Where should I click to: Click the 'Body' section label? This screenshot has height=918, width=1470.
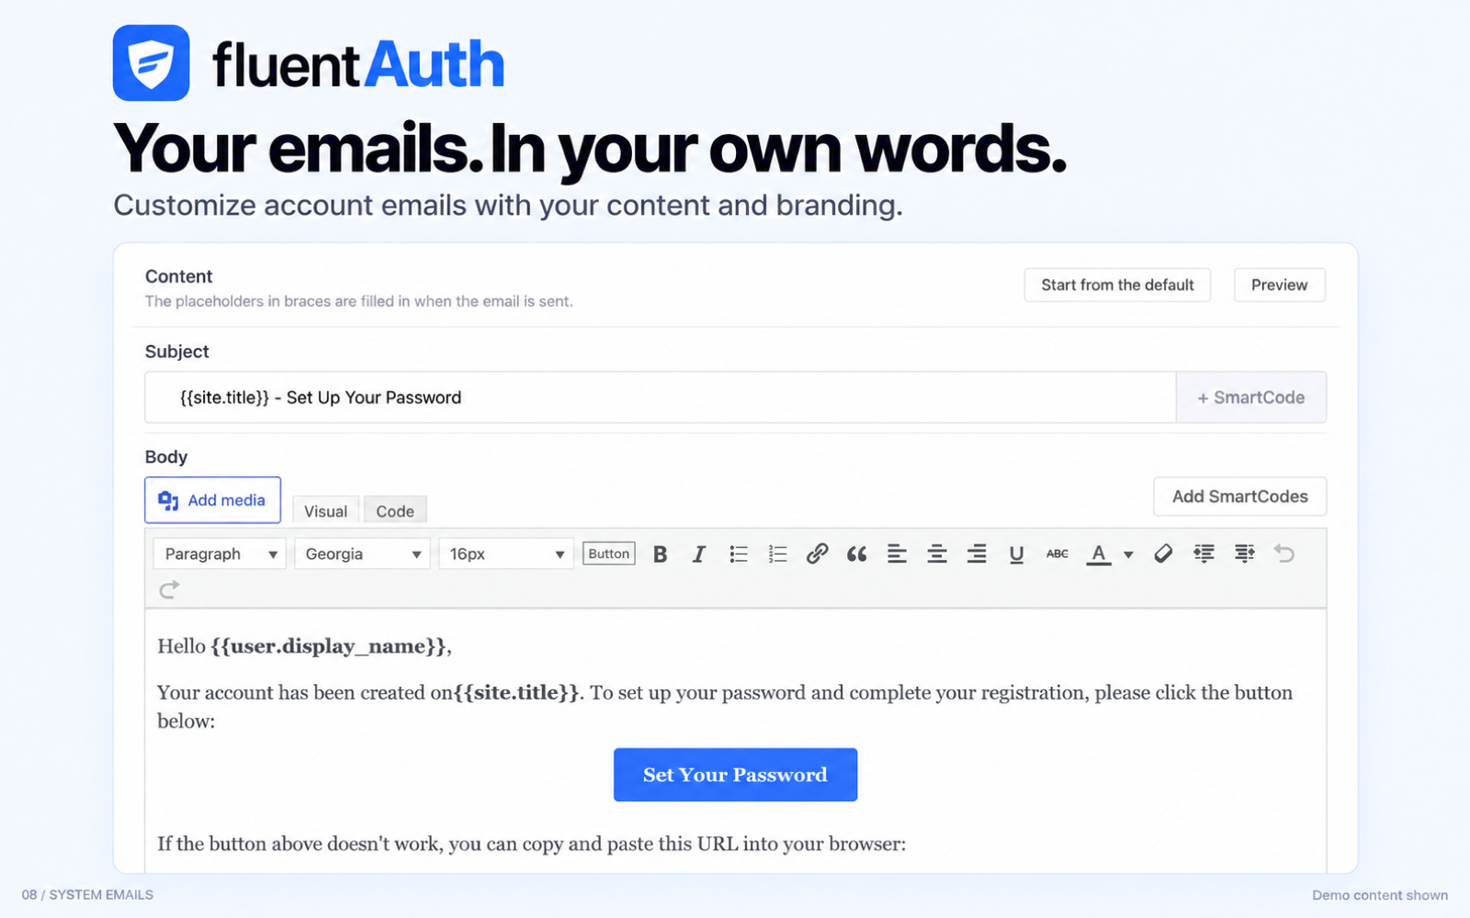(x=166, y=457)
